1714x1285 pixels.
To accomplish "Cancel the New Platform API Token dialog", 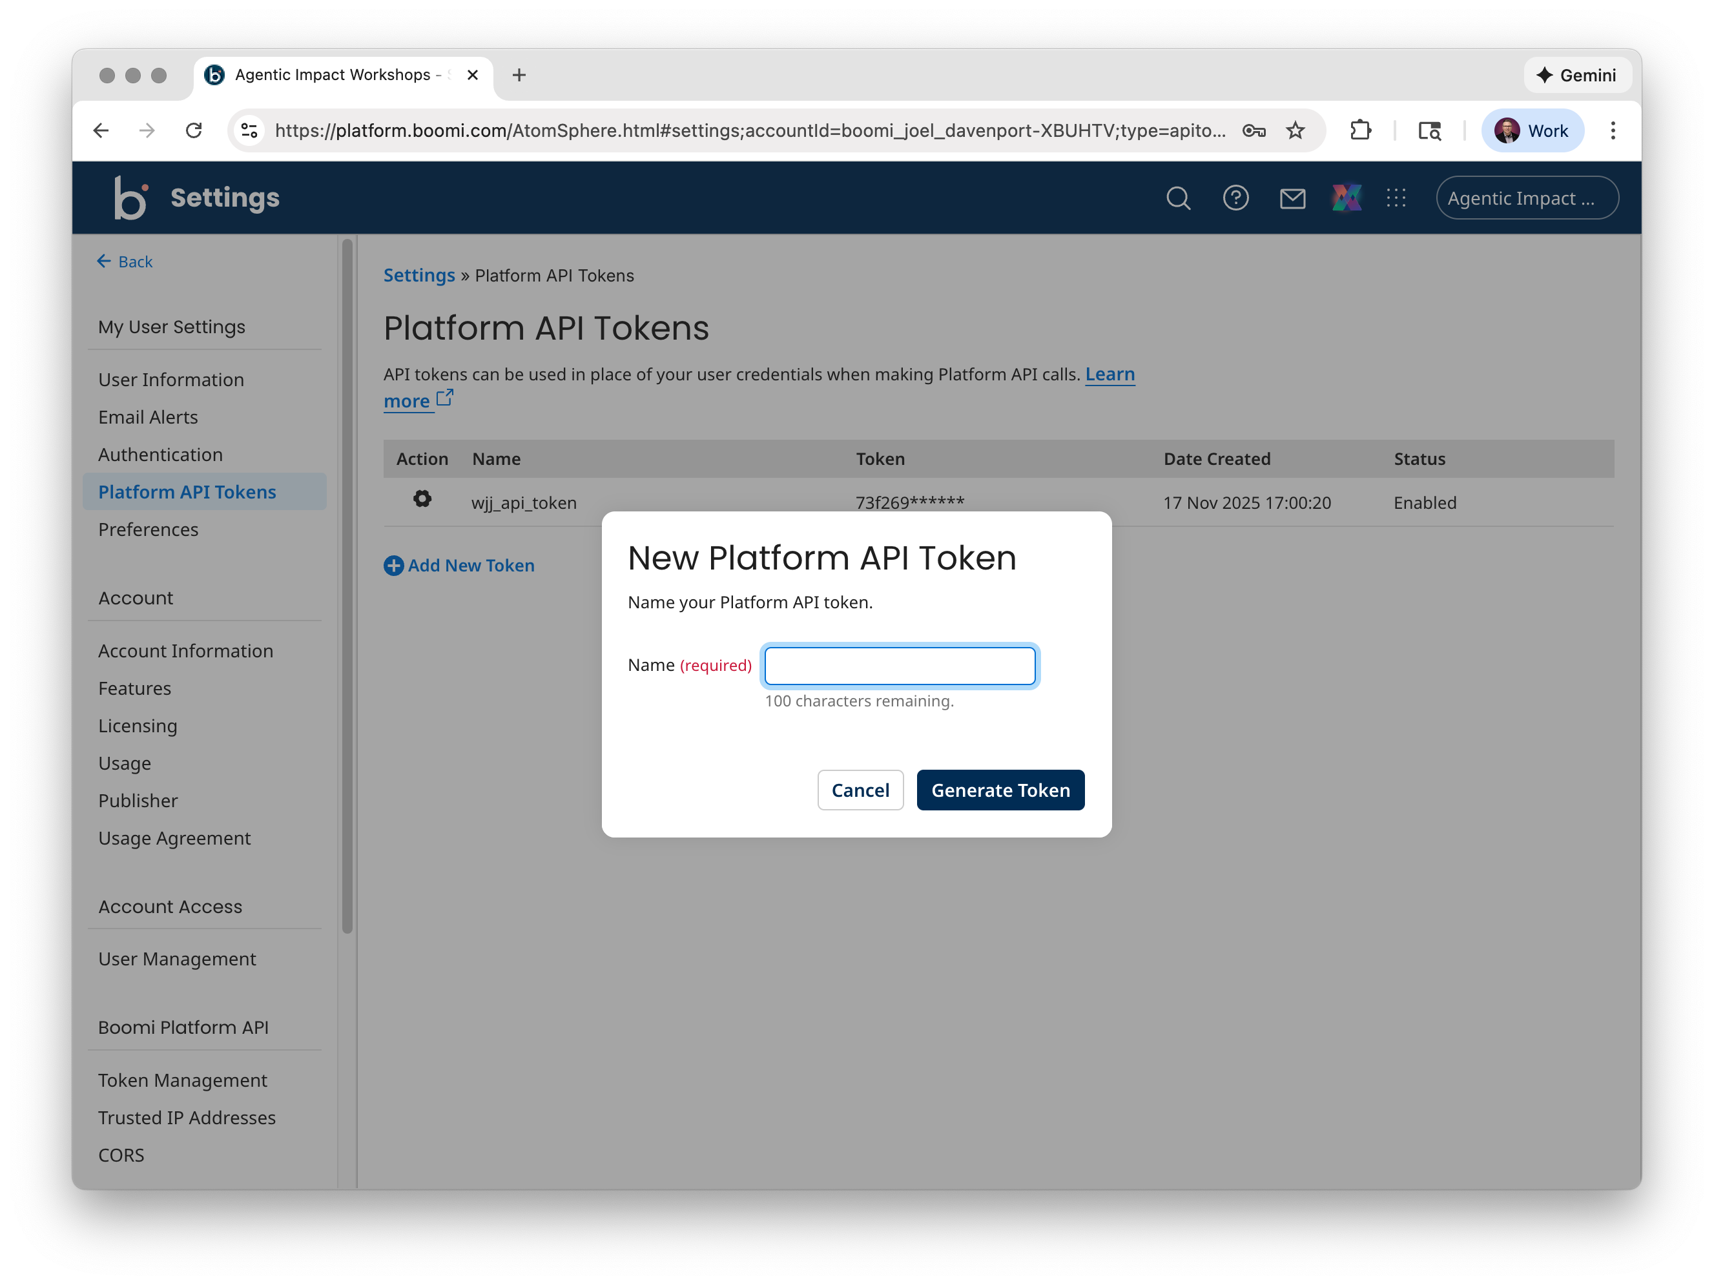I will tap(860, 790).
